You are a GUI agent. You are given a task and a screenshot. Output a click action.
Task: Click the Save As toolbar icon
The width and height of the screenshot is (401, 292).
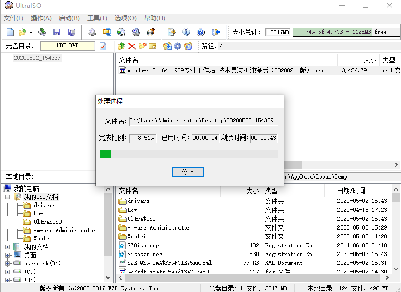coord(71,32)
